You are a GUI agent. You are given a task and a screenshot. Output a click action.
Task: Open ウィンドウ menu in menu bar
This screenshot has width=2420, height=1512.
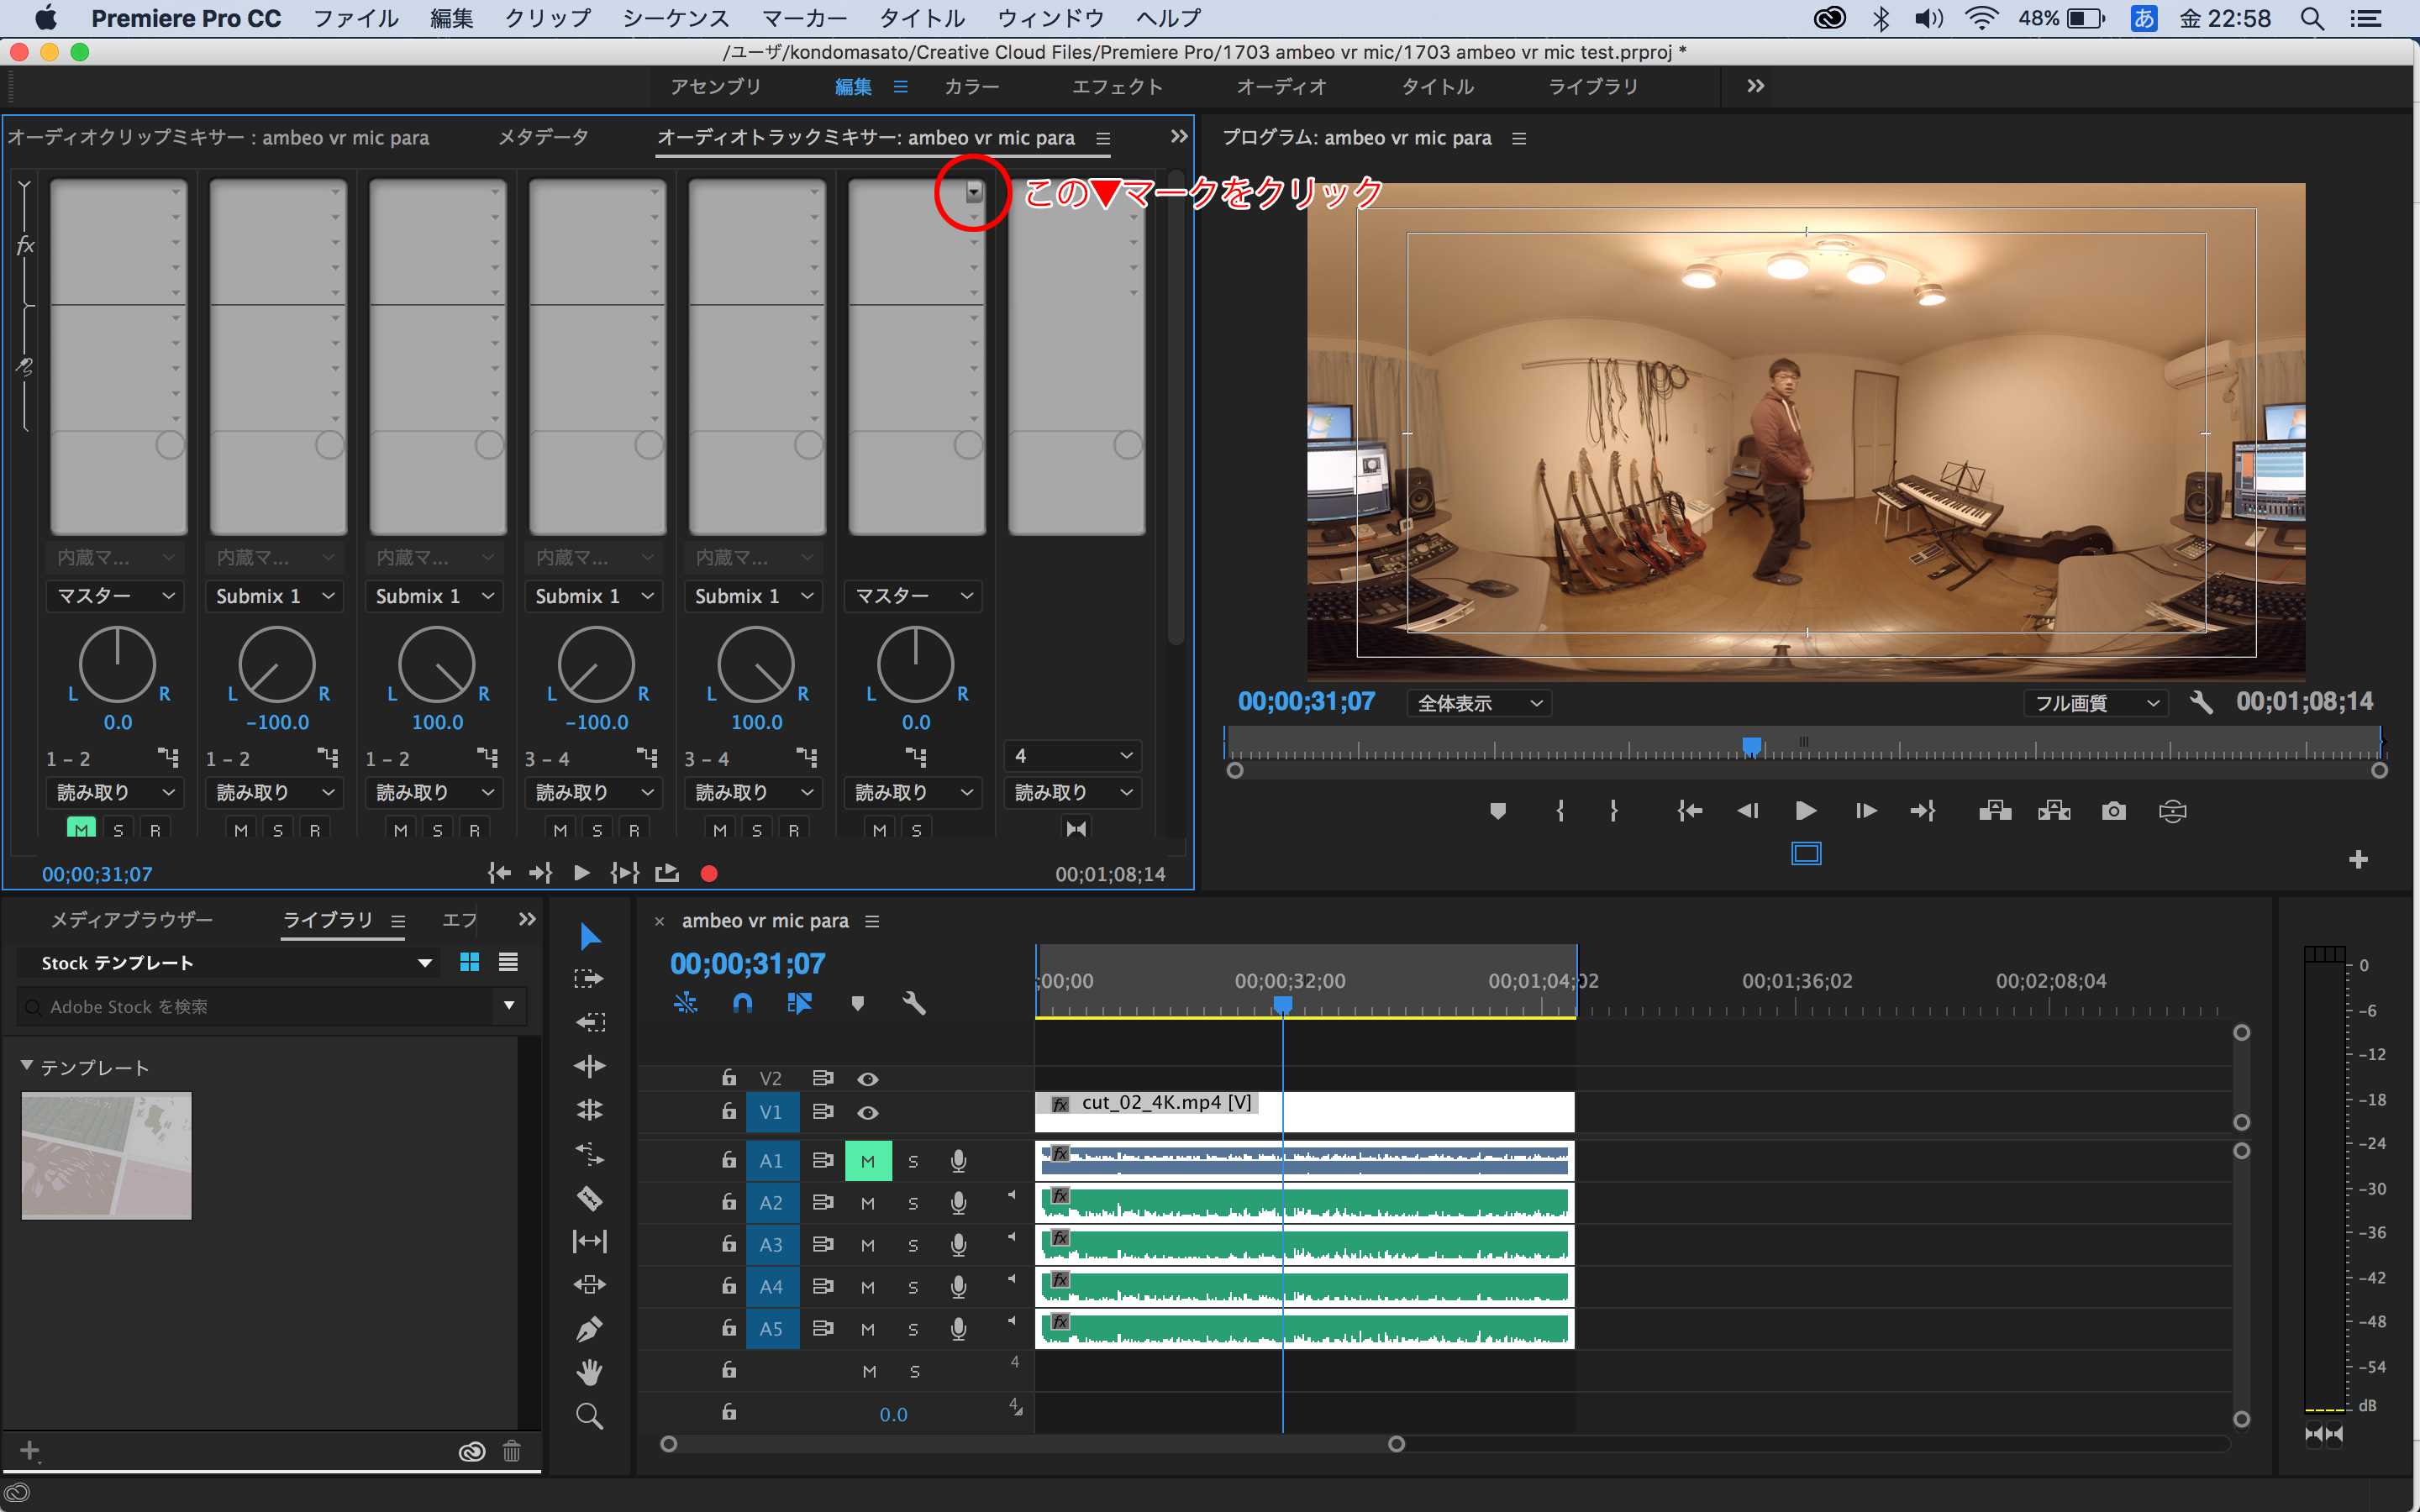click(x=1050, y=18)
